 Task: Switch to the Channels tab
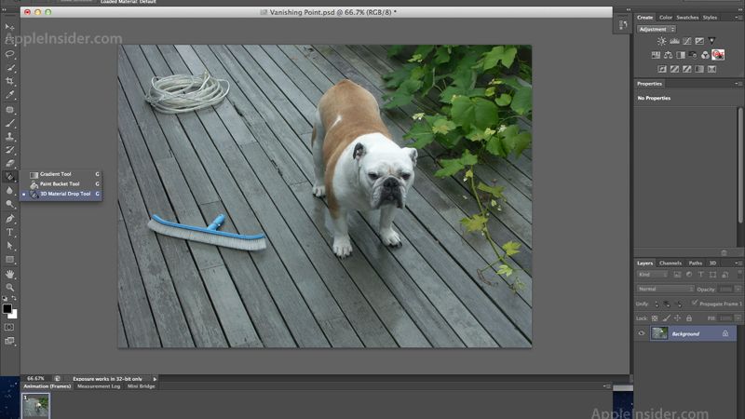(670, 263)
